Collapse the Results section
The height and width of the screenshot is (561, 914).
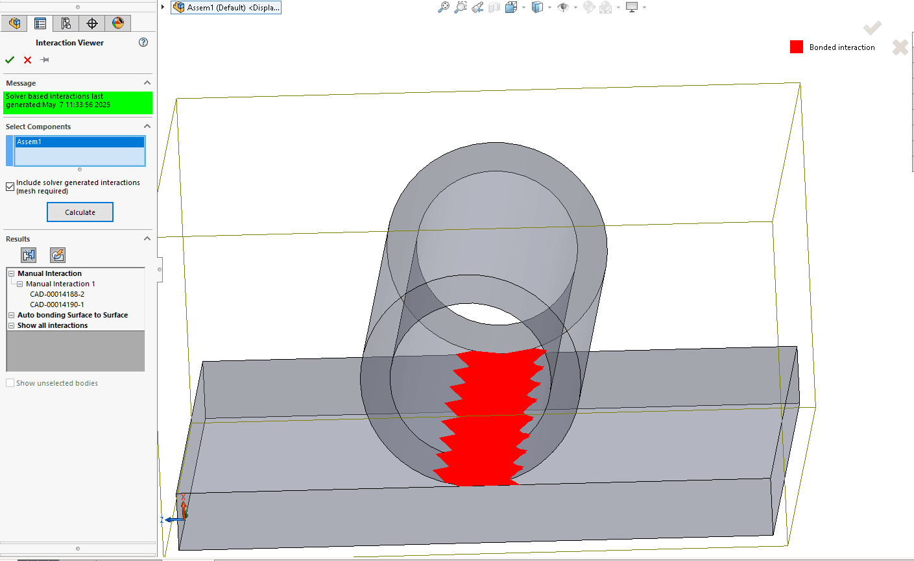tap(147, 239)
